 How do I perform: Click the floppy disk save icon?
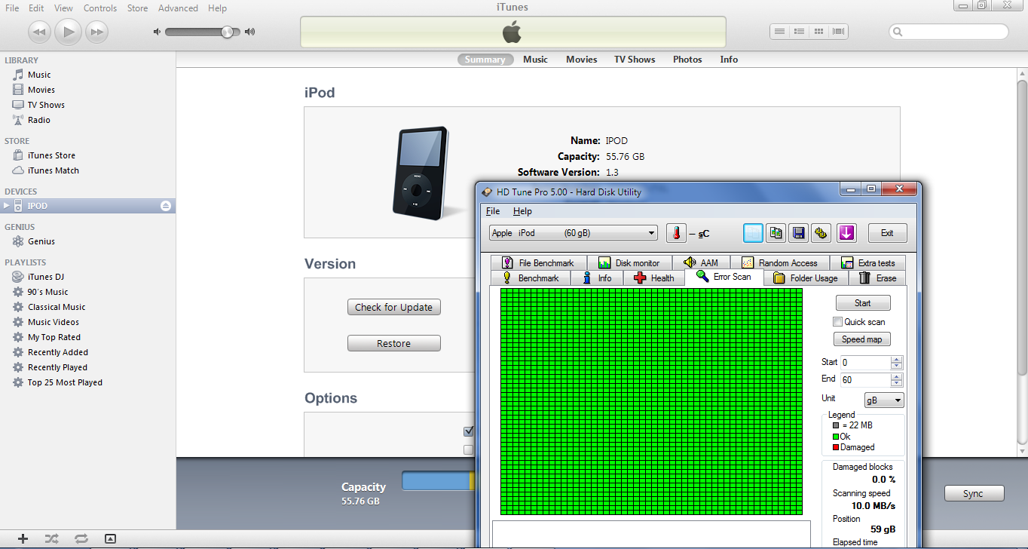click(798, 233)
